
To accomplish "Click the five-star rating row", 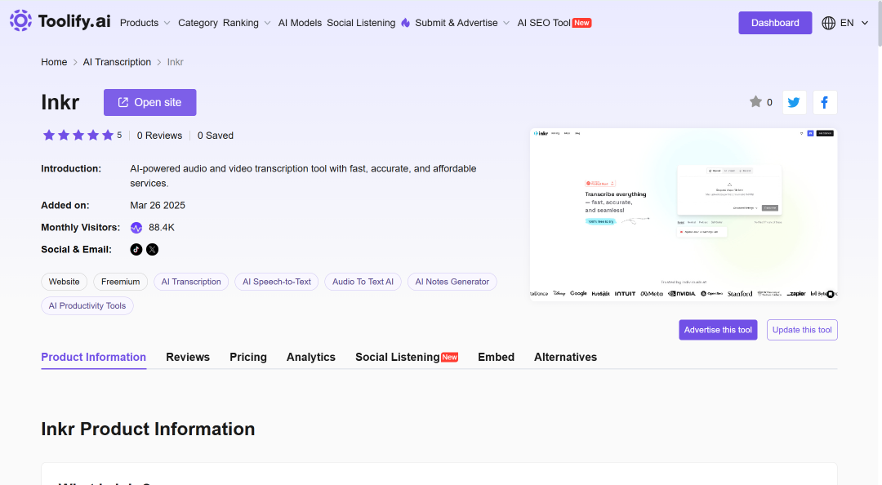I will [x=78, y=135].
